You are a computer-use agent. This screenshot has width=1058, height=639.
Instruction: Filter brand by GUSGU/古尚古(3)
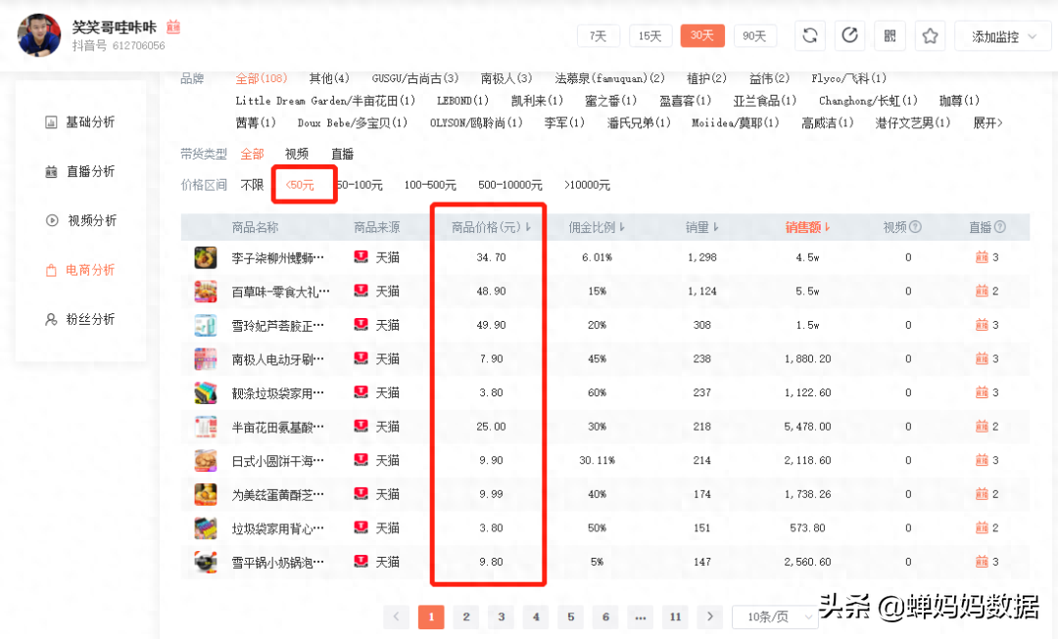click(415, 78)
